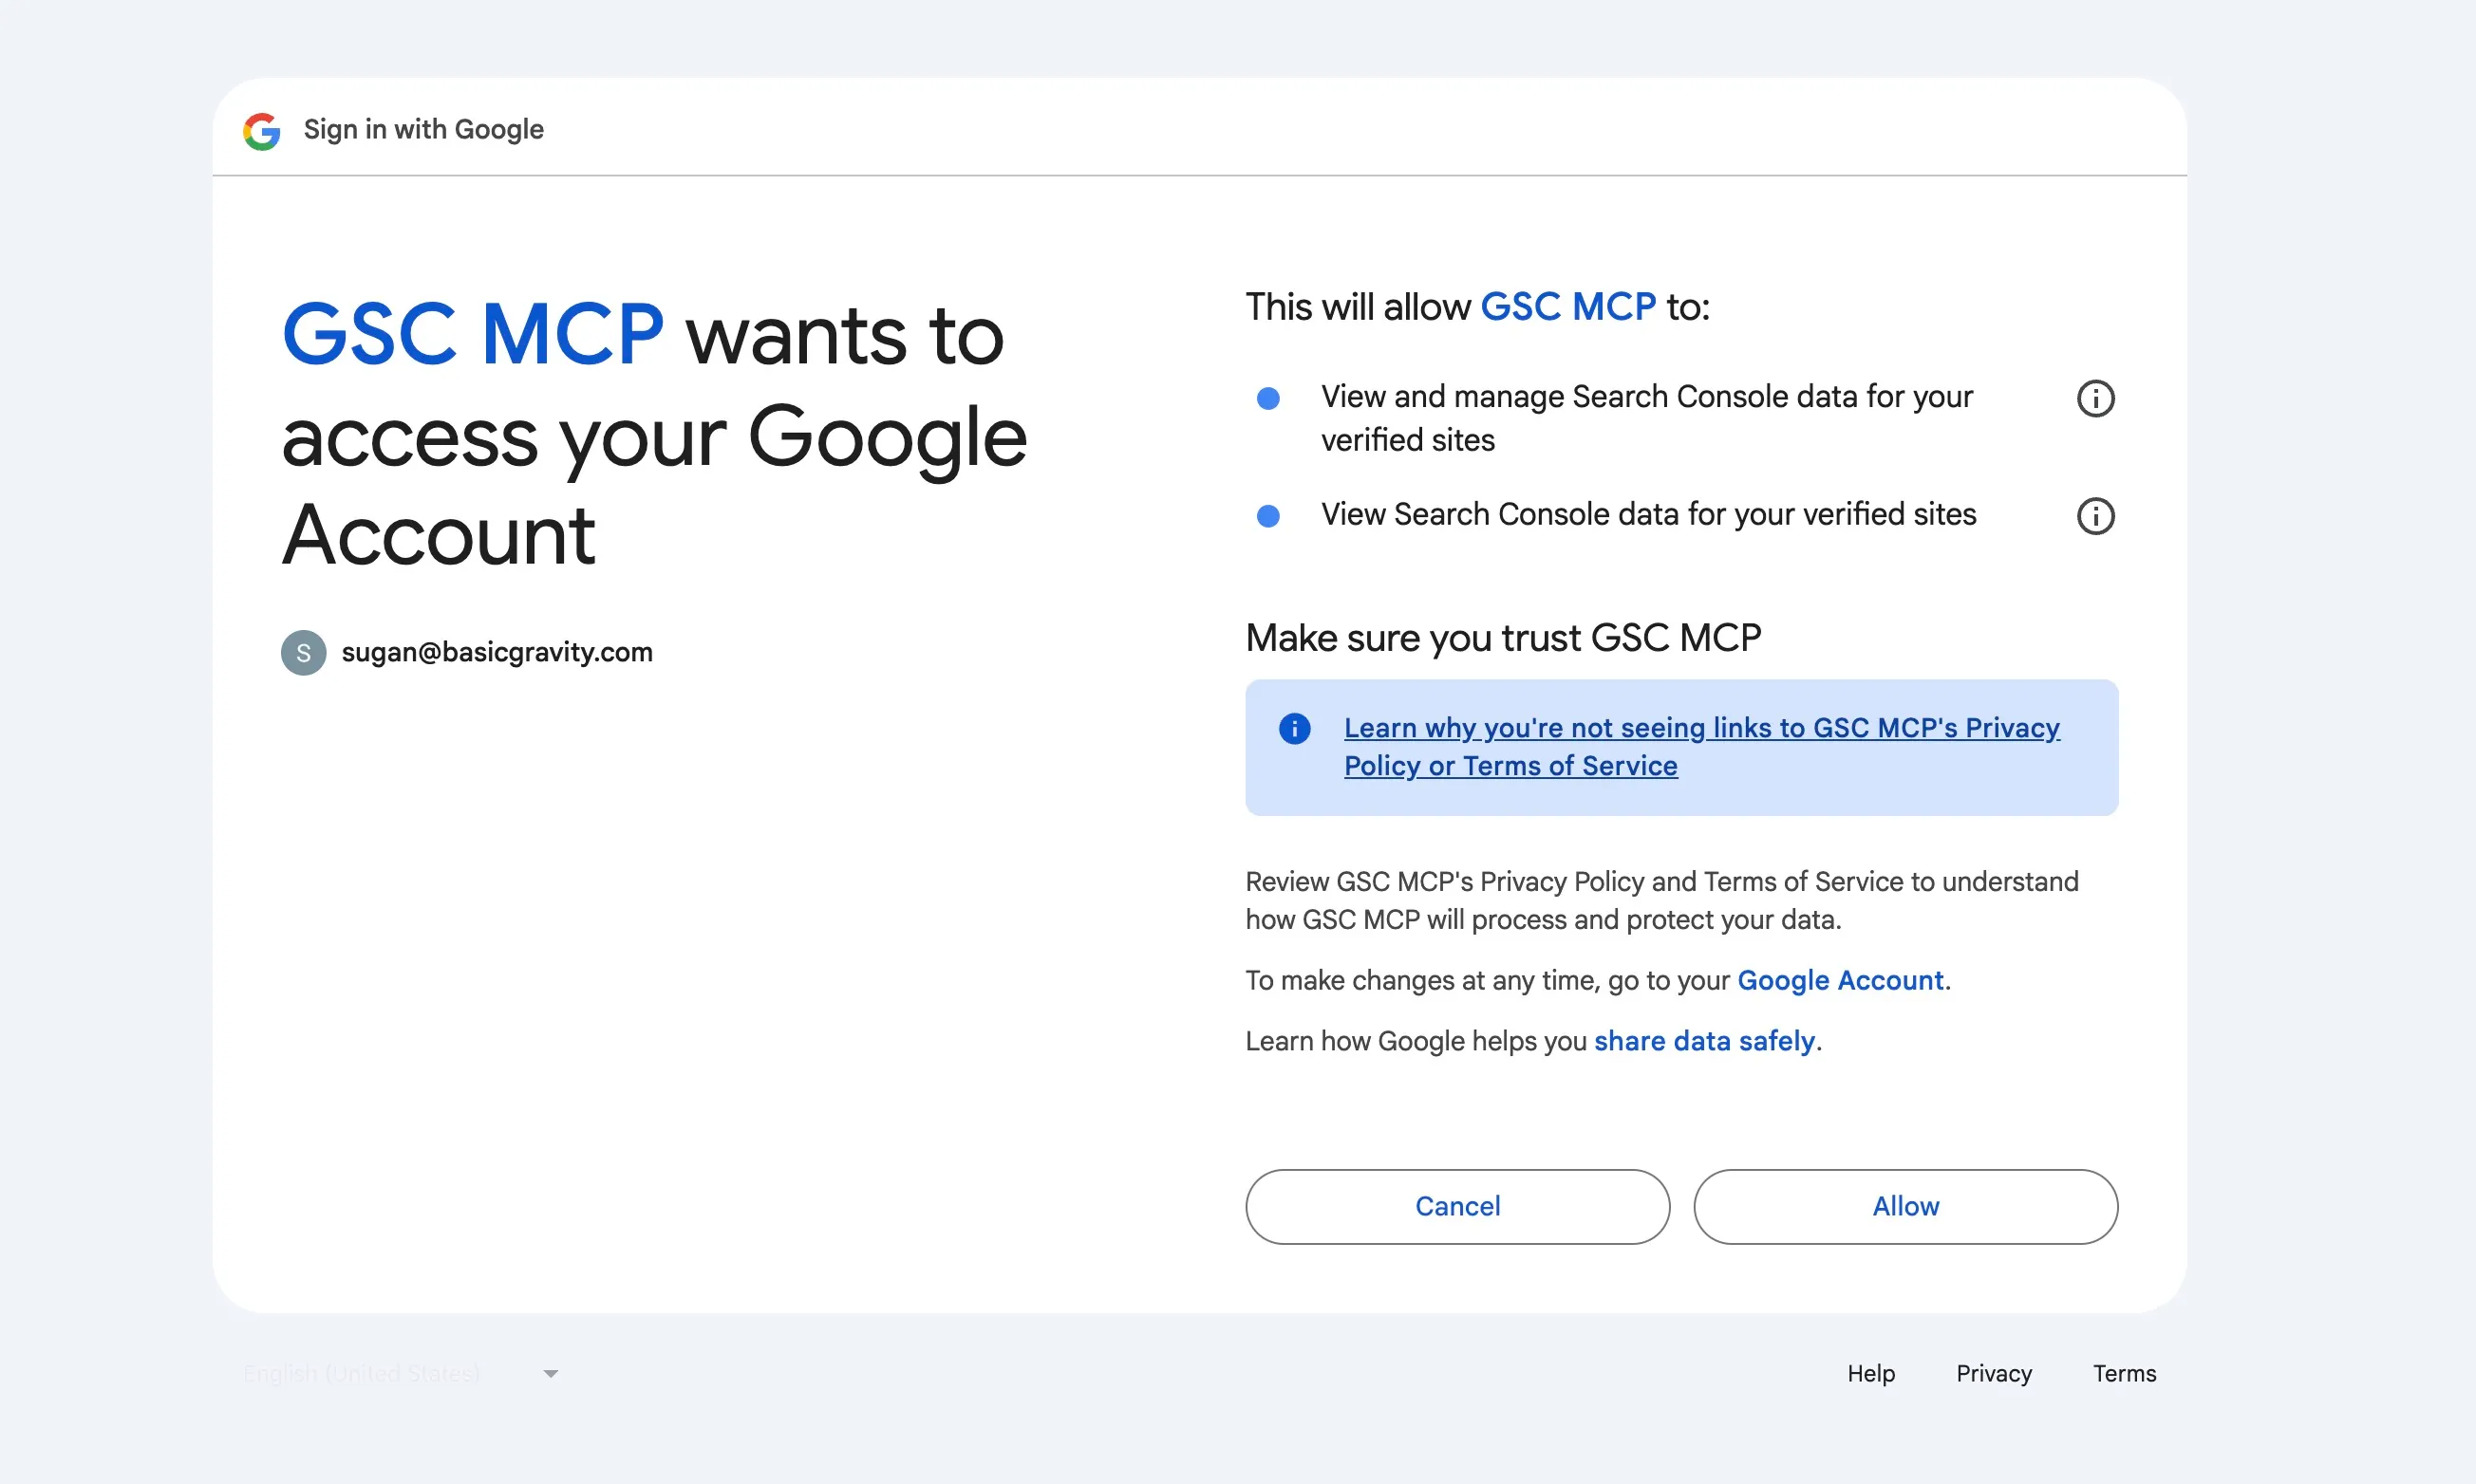Click blue bullet beside View Search Console data
The height and width of the screenshot is (1484, 2476).
(1267, 516)
